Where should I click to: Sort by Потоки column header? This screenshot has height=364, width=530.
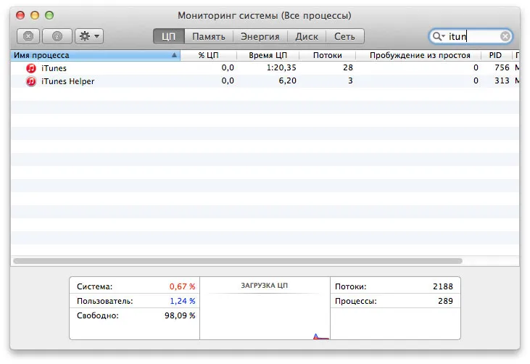[327, 55]
